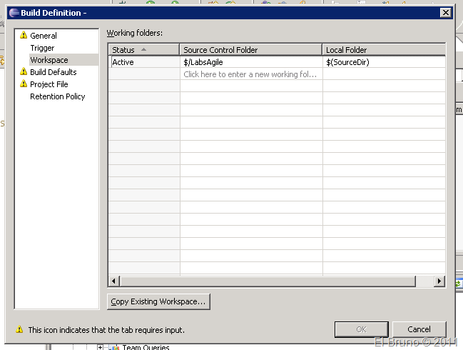This screenshot has width=463, height=350.
Task: Select the $(SourceDir) local folder cell
Action: [384, 62]
